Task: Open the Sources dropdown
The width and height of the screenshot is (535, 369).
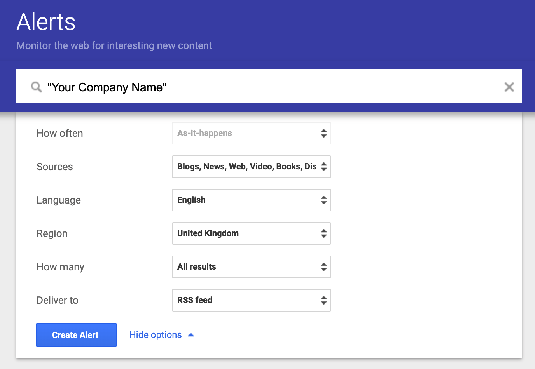Action: pos(252,167)
